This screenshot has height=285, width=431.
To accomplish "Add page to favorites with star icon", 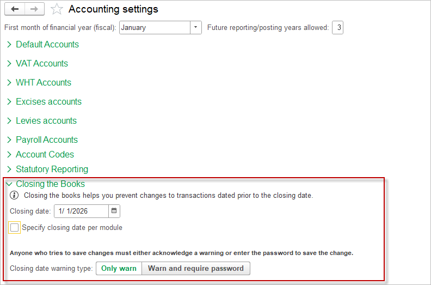I will pos(57,9).
